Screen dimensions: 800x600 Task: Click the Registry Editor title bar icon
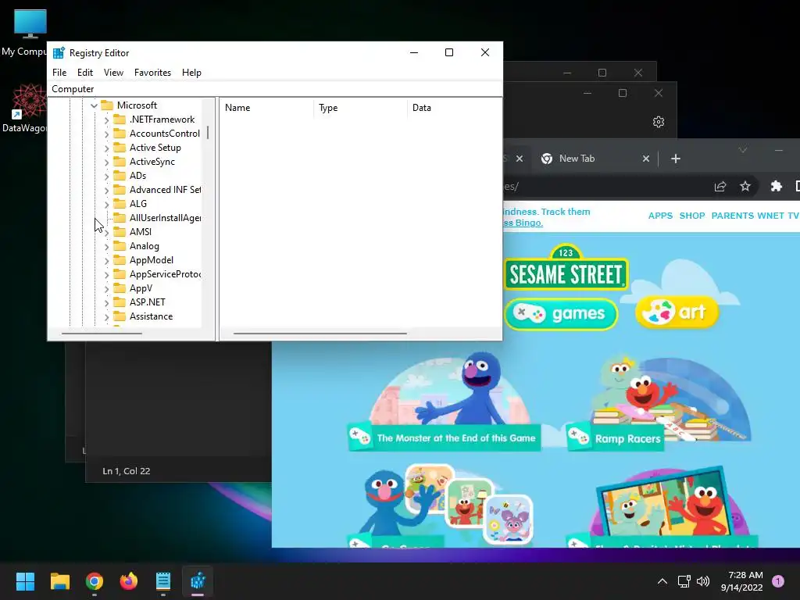59,52
